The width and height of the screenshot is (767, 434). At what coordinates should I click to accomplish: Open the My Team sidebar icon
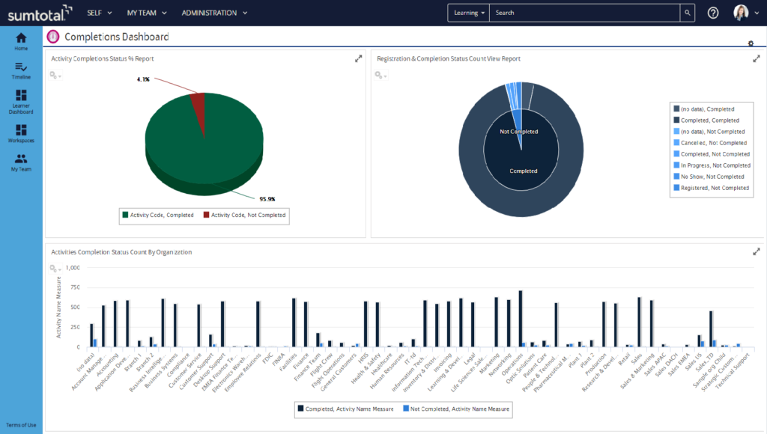coord(21,159)
